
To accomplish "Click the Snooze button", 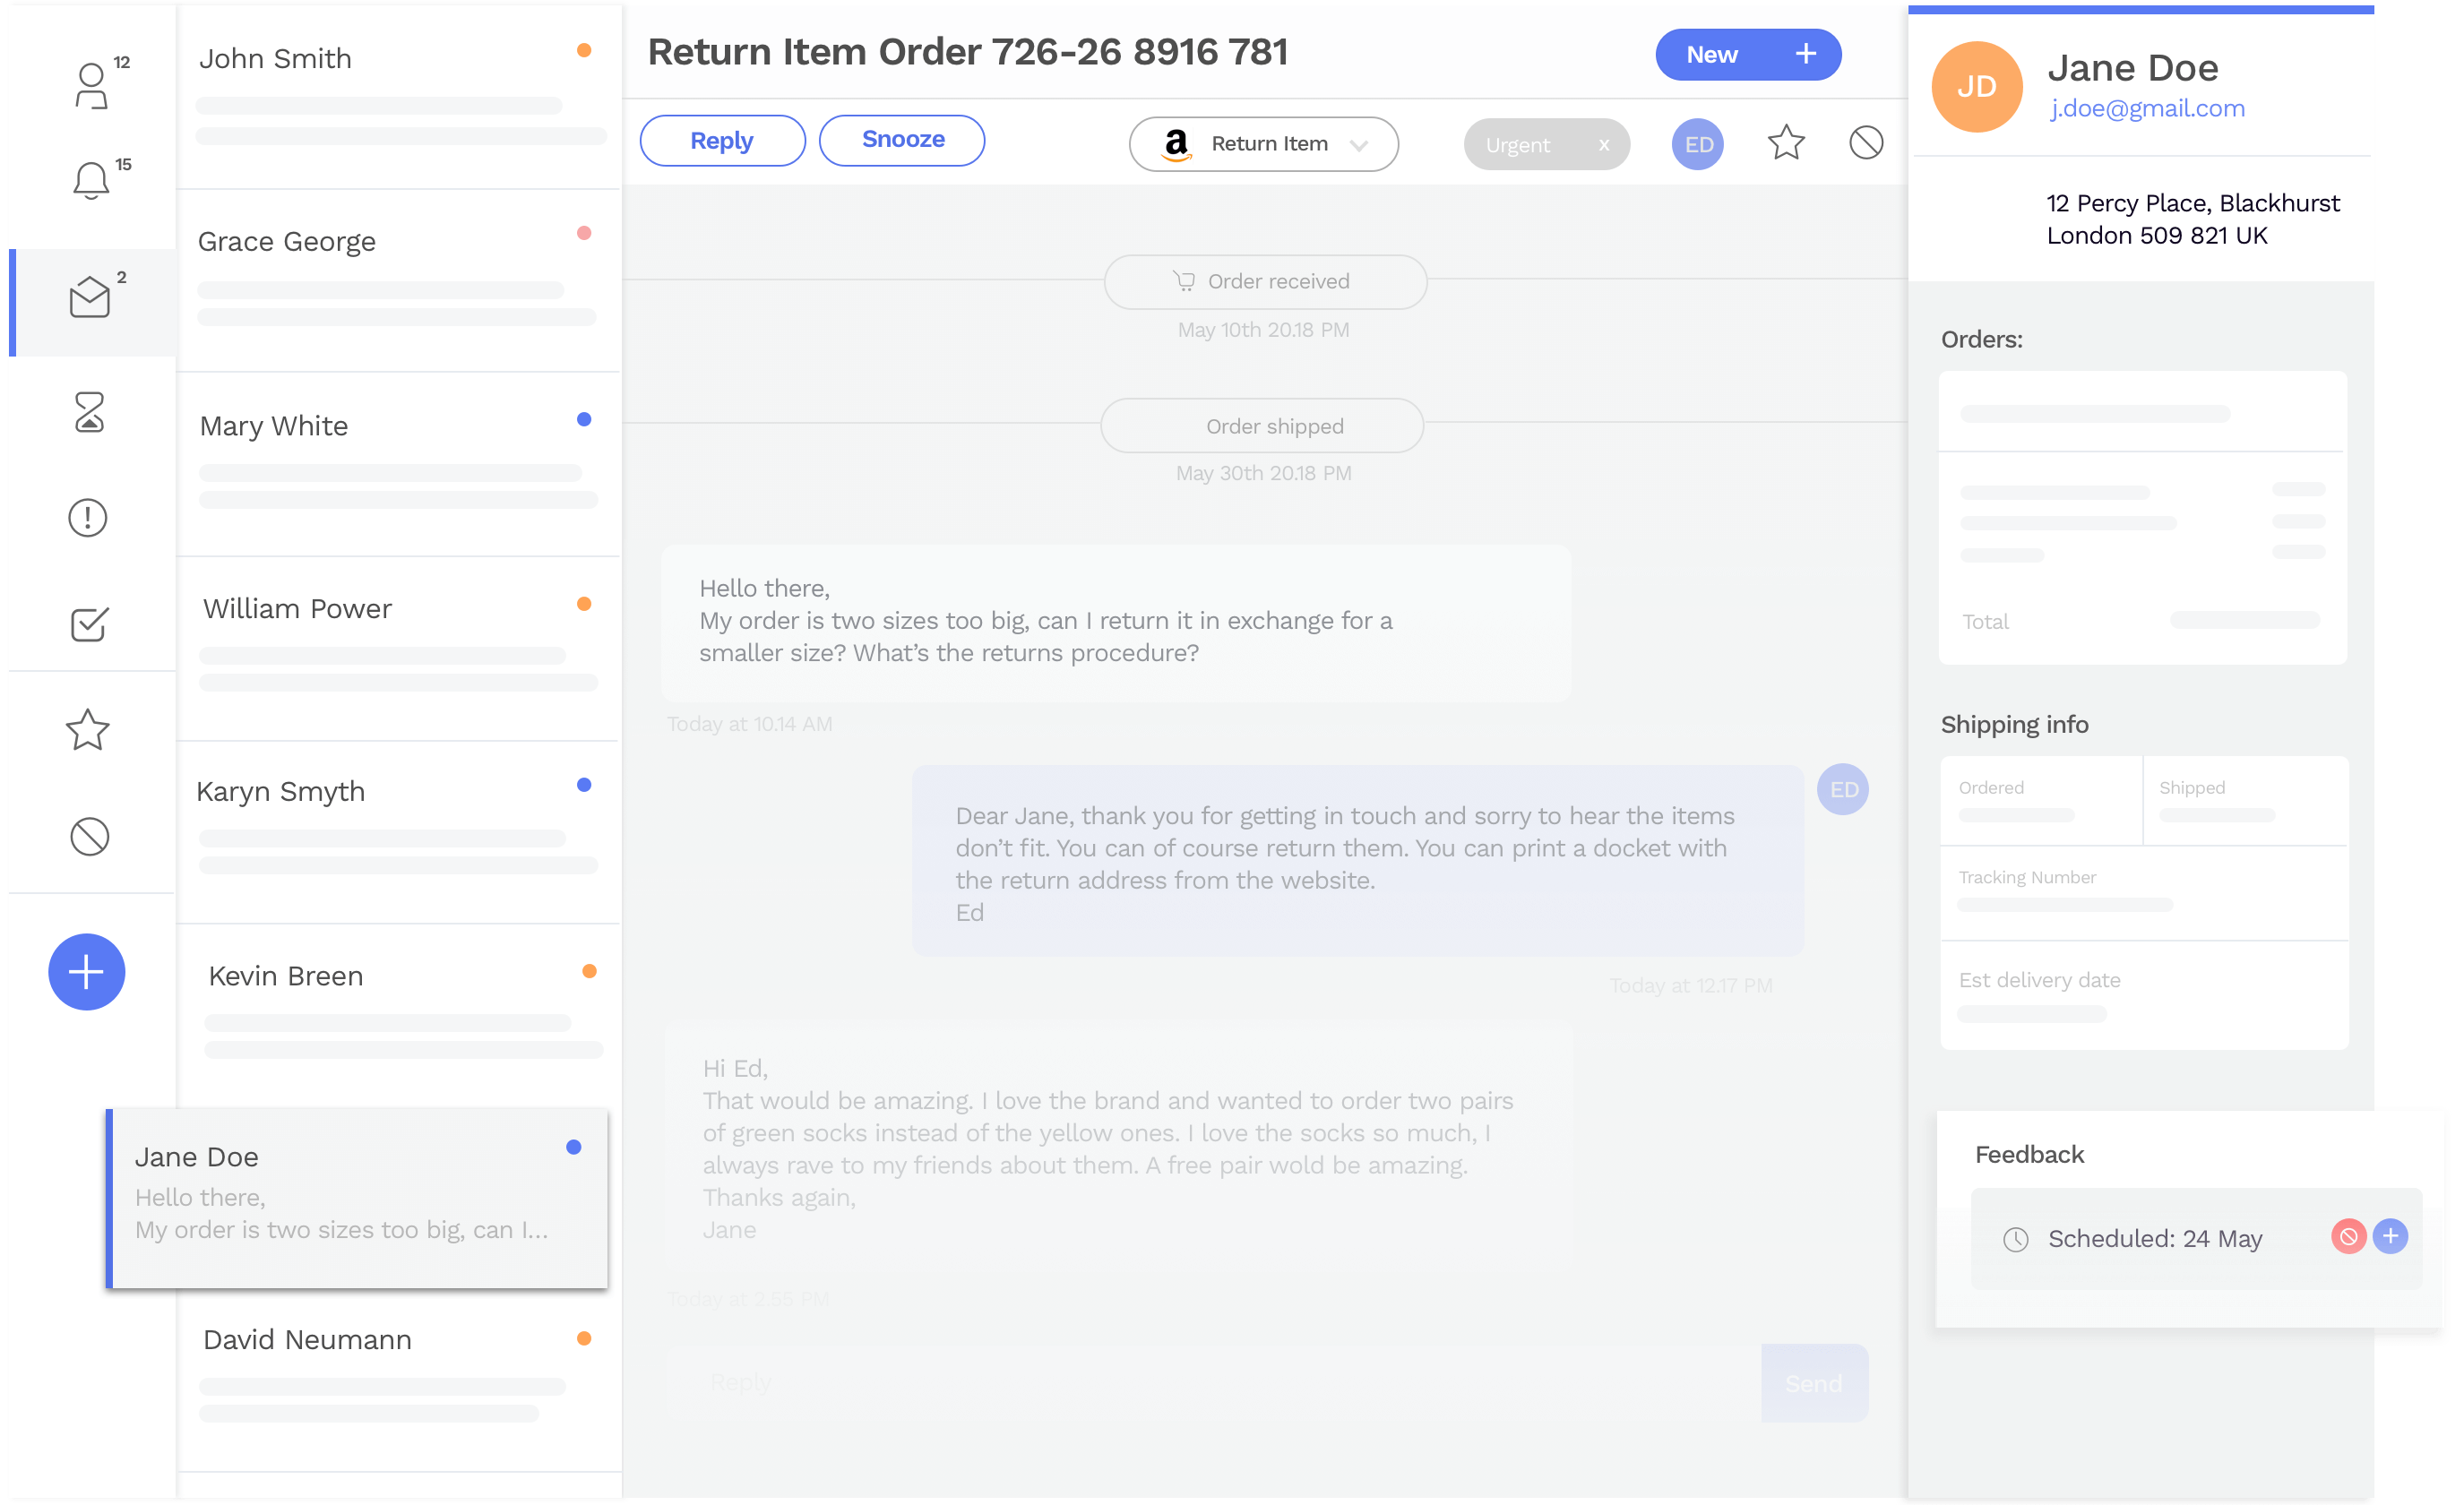I will [902, 140].
